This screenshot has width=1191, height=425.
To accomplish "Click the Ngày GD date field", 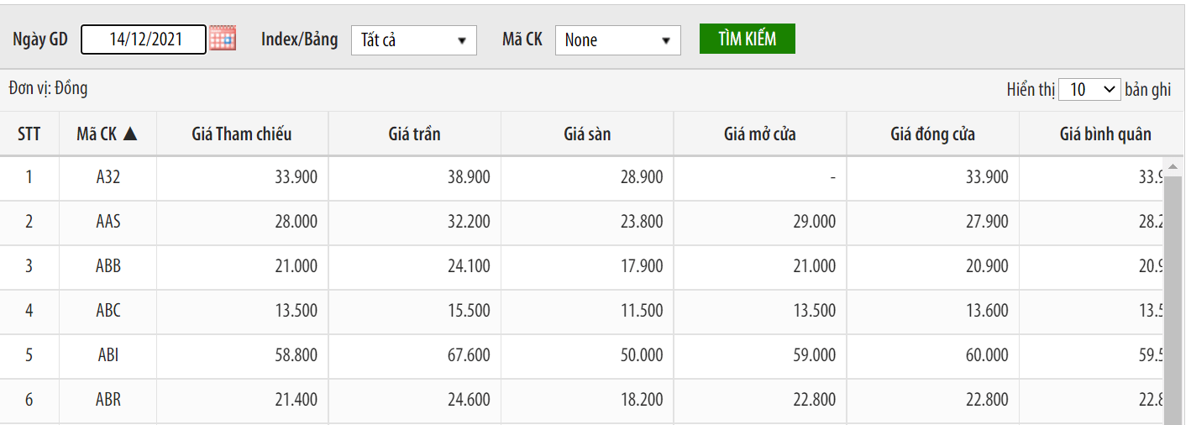I will point(144,39).
